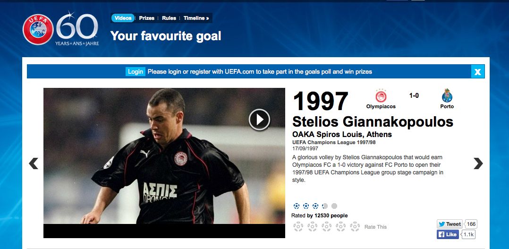Image resolution: width=509 pixels, height=249 pixels.
Task: Click the Stelios Giannakopoulos video thumbnail image
Action: coord(164,156)
